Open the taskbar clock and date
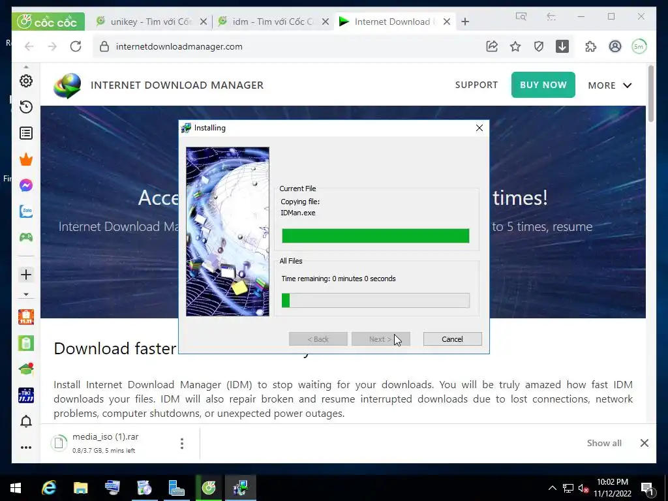 613,488
